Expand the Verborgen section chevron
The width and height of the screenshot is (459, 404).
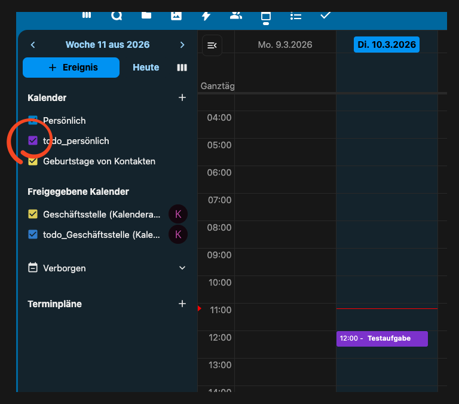(x=182, y=268)
